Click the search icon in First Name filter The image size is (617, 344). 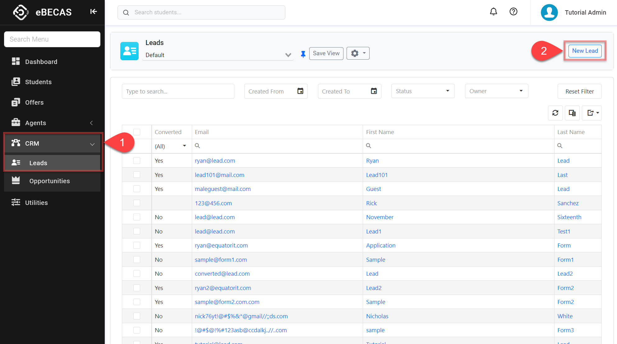click(369, 146)
